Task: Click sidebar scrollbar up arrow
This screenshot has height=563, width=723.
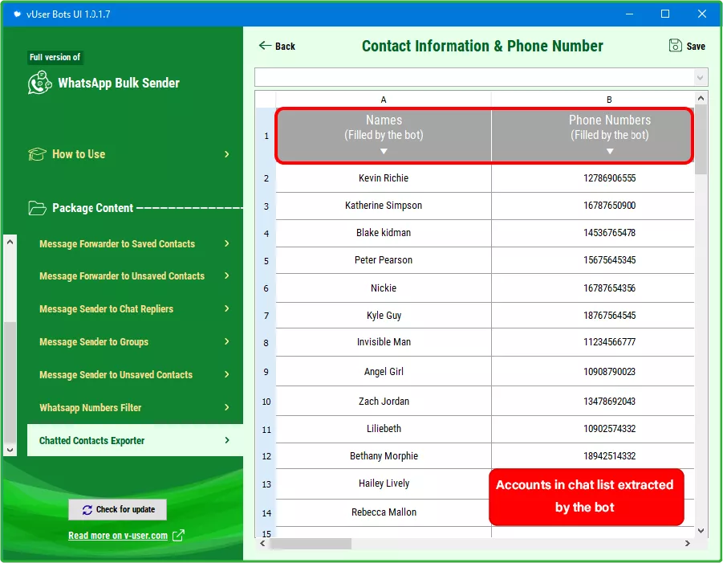Action: coord(10,242)
